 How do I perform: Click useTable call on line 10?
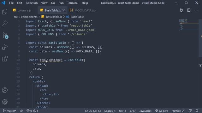(74, 60)
